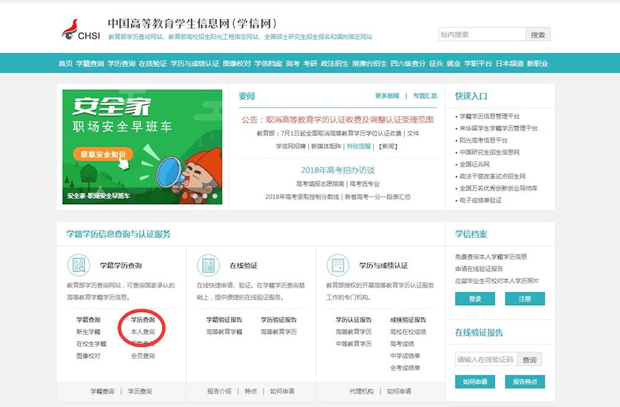Open 就业 in the navigation bar
Screen dimensions: 620x407
coord(454,63)
